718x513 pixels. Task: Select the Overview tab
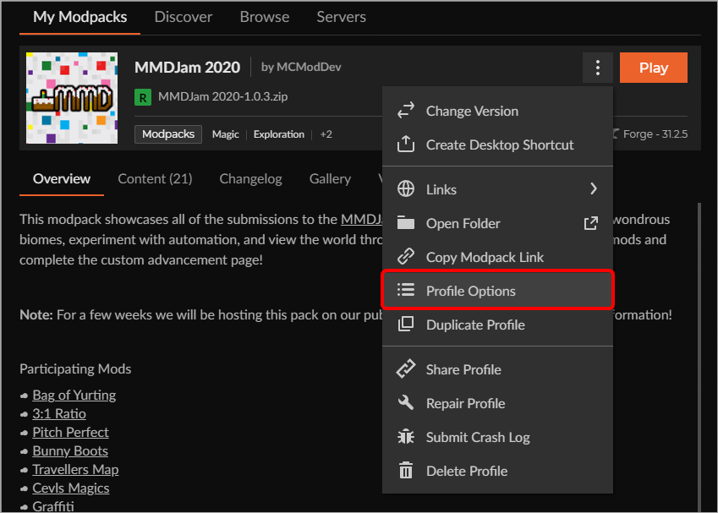coord(62,178)
